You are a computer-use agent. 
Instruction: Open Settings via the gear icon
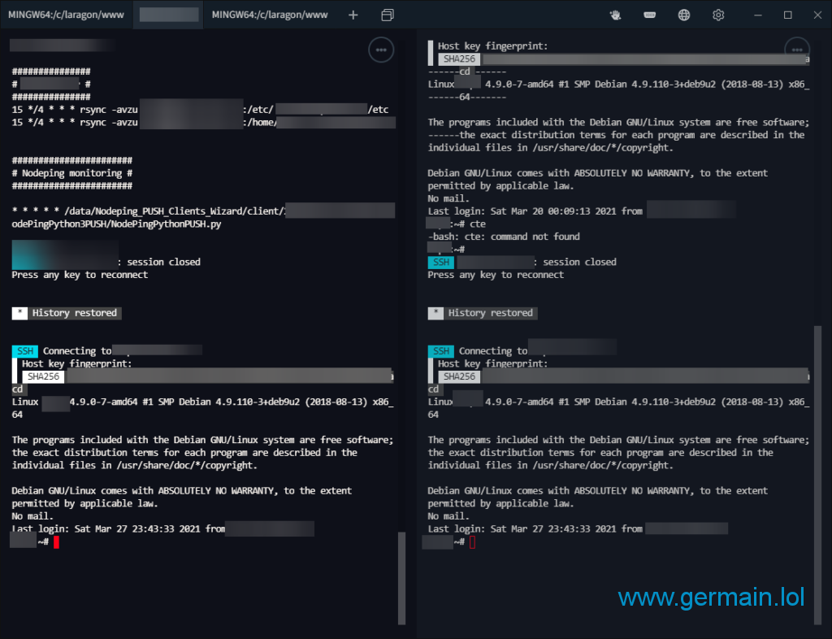[718, 15]
